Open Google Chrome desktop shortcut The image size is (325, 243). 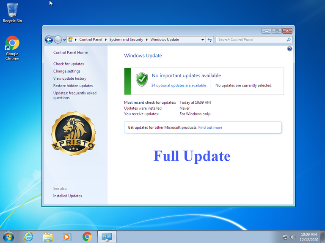click(12, 48)
